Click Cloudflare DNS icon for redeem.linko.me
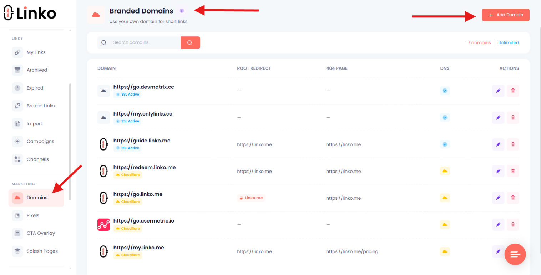This screenshot has width=541, height=275. [445, 171]
